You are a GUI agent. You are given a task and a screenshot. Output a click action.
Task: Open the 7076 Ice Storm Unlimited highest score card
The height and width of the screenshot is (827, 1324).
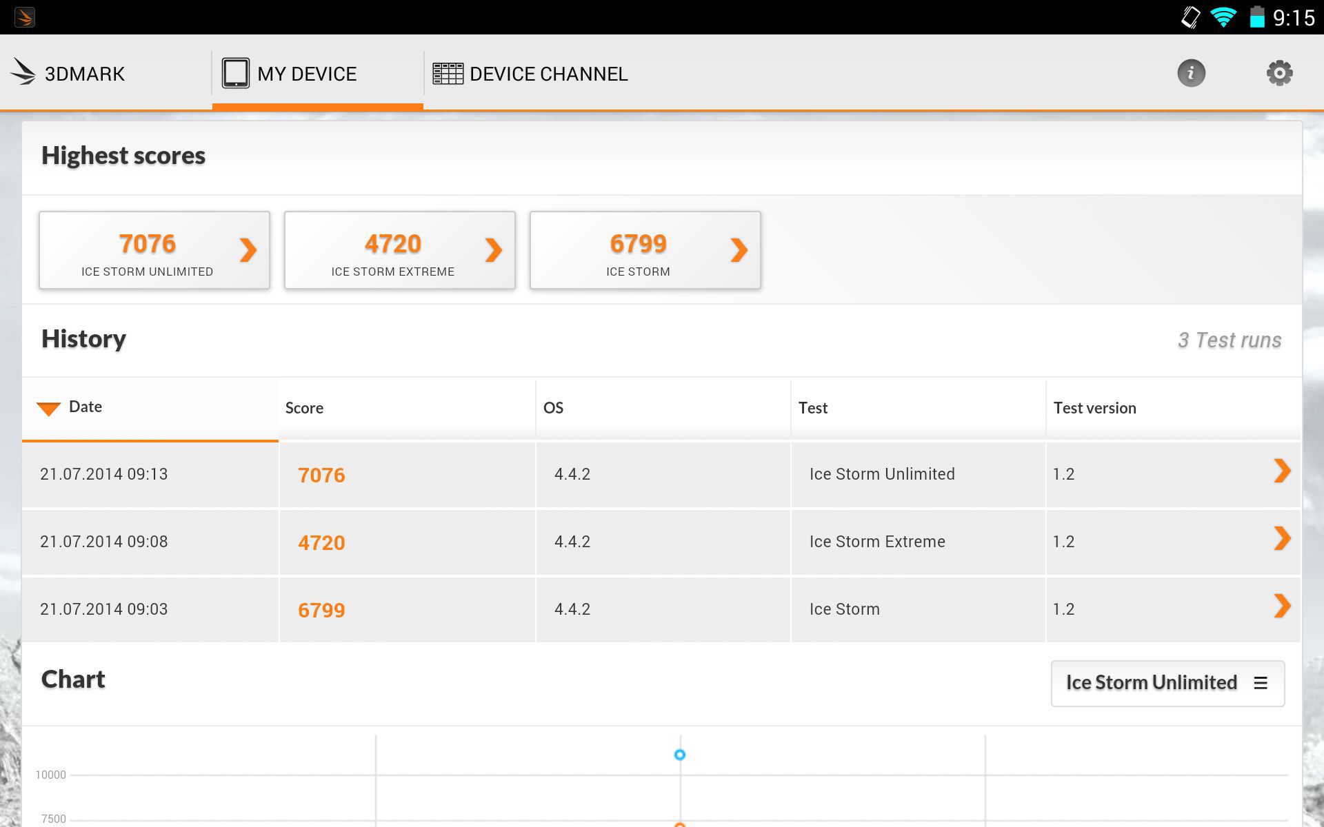154,251
